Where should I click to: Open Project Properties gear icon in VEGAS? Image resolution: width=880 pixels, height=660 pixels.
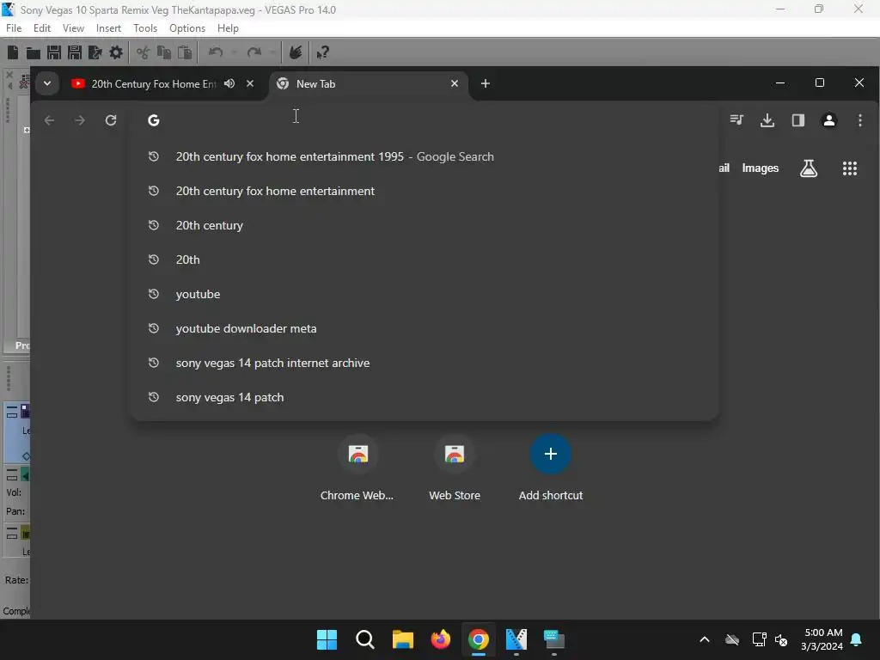pyautogui.click(x=116, y=52)
